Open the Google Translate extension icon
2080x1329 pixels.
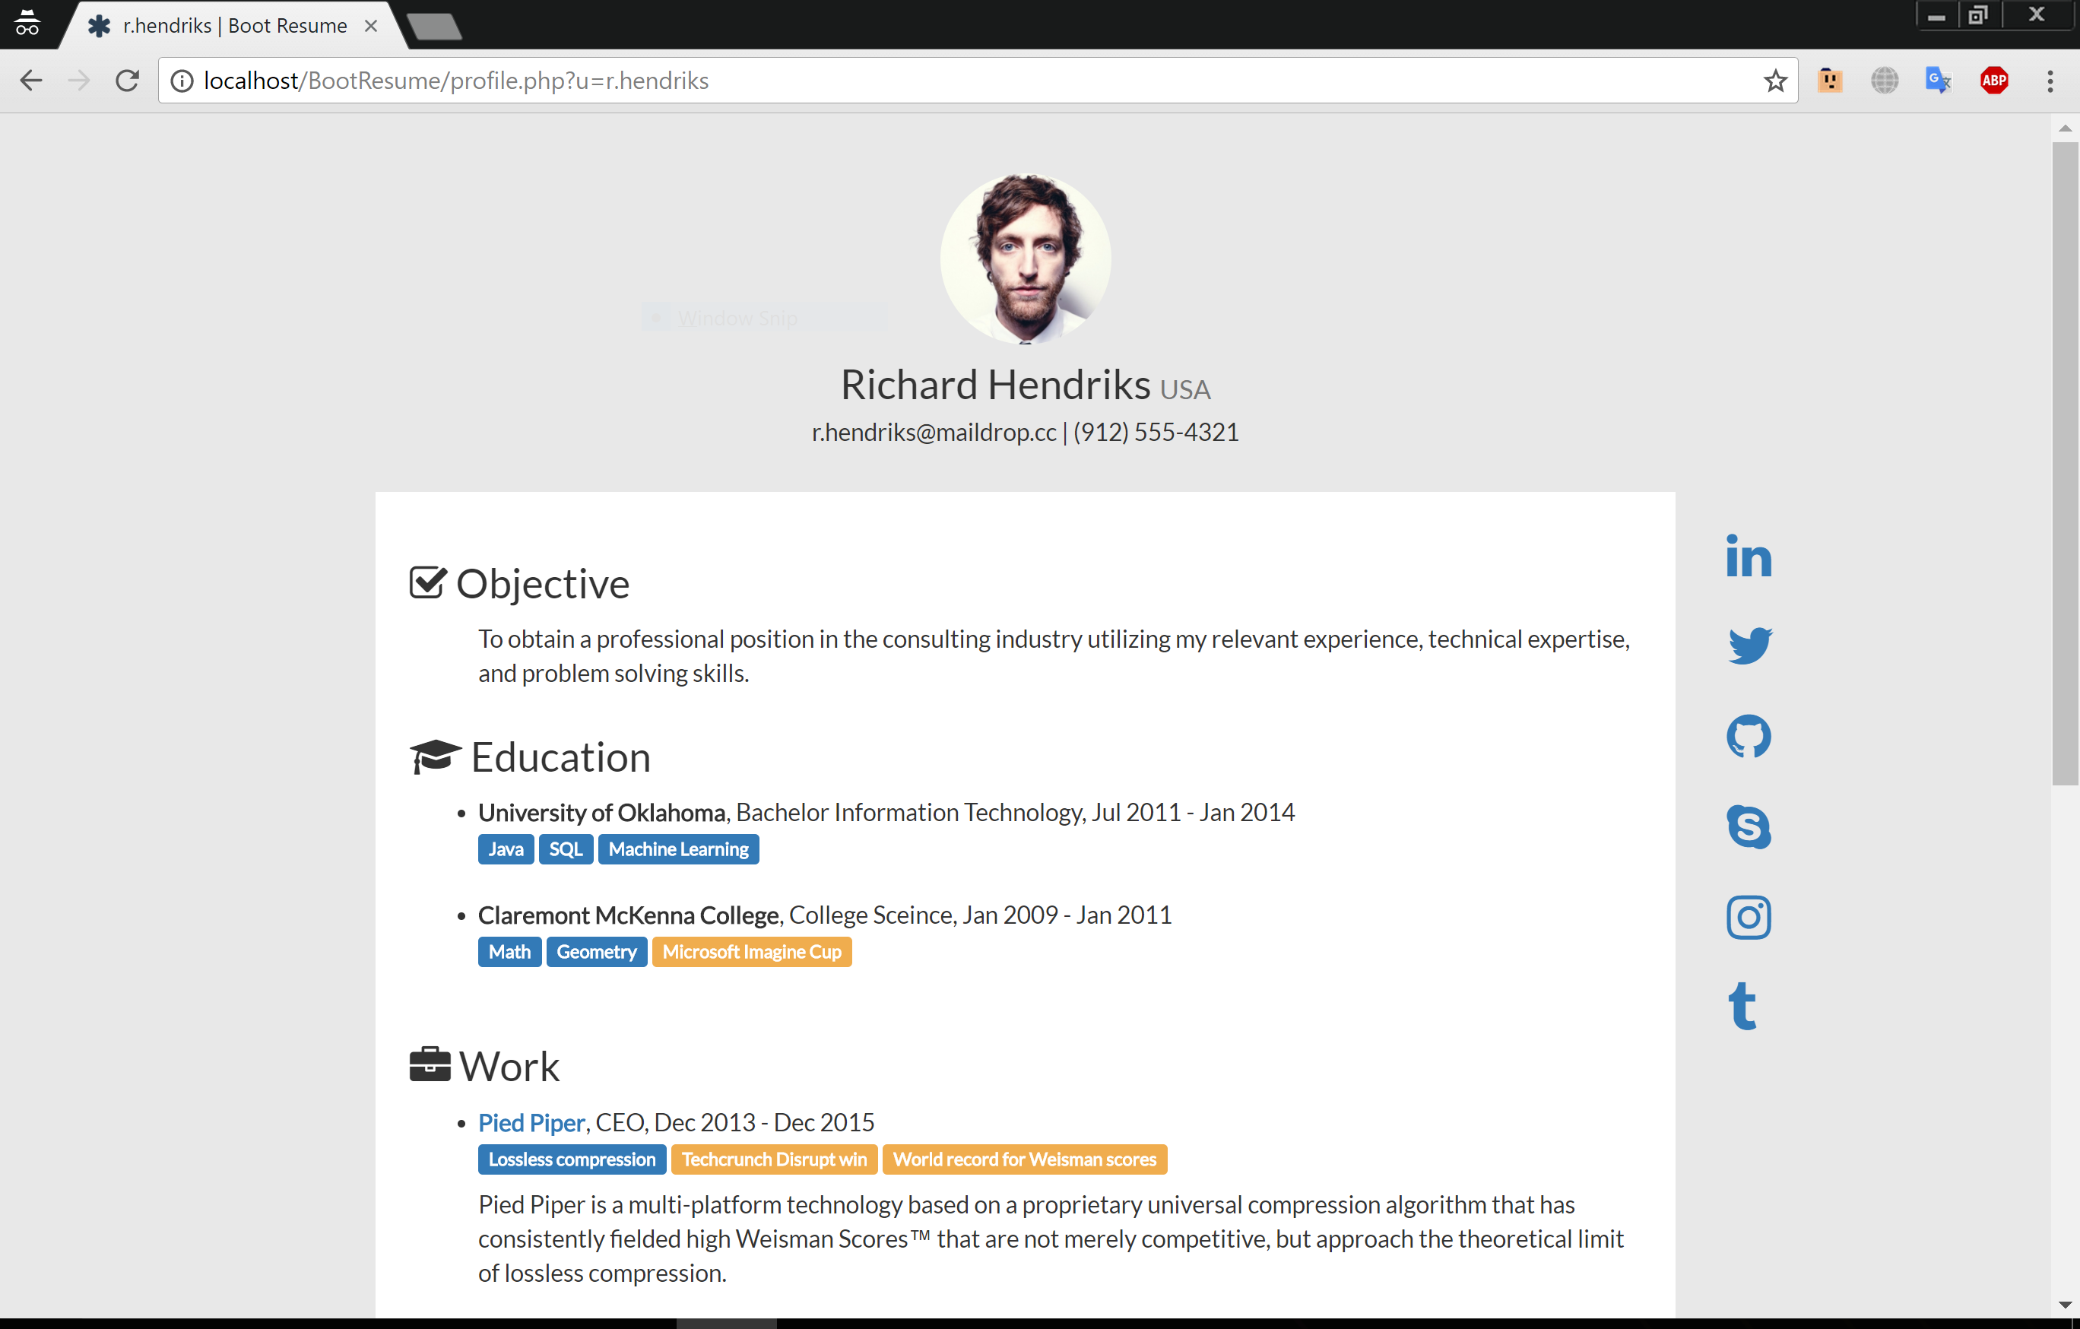[1938, 81]
